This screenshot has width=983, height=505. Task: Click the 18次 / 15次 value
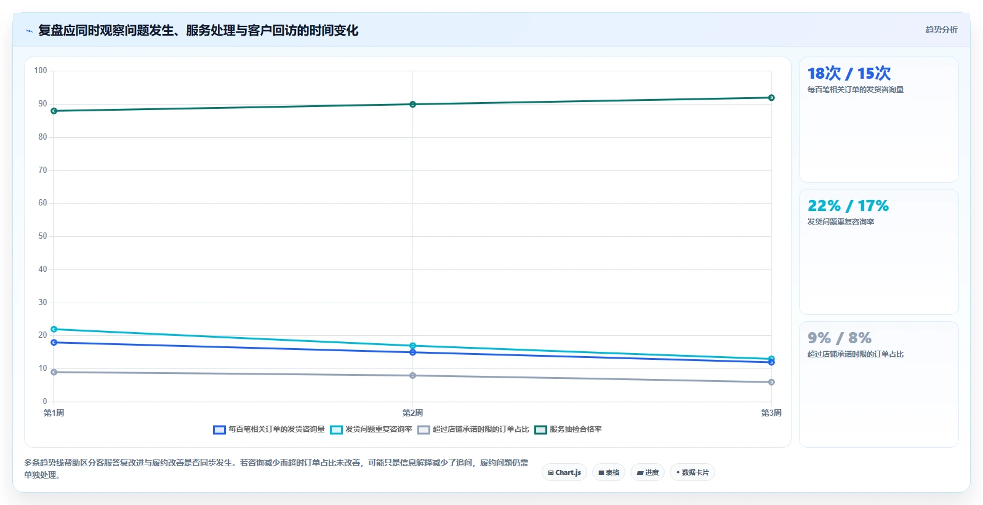849,74
